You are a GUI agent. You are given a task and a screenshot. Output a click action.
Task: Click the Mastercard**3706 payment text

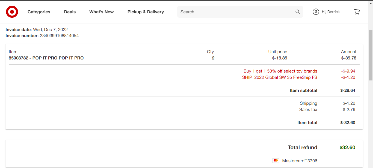pyautogui.click(x=300, y=161)
